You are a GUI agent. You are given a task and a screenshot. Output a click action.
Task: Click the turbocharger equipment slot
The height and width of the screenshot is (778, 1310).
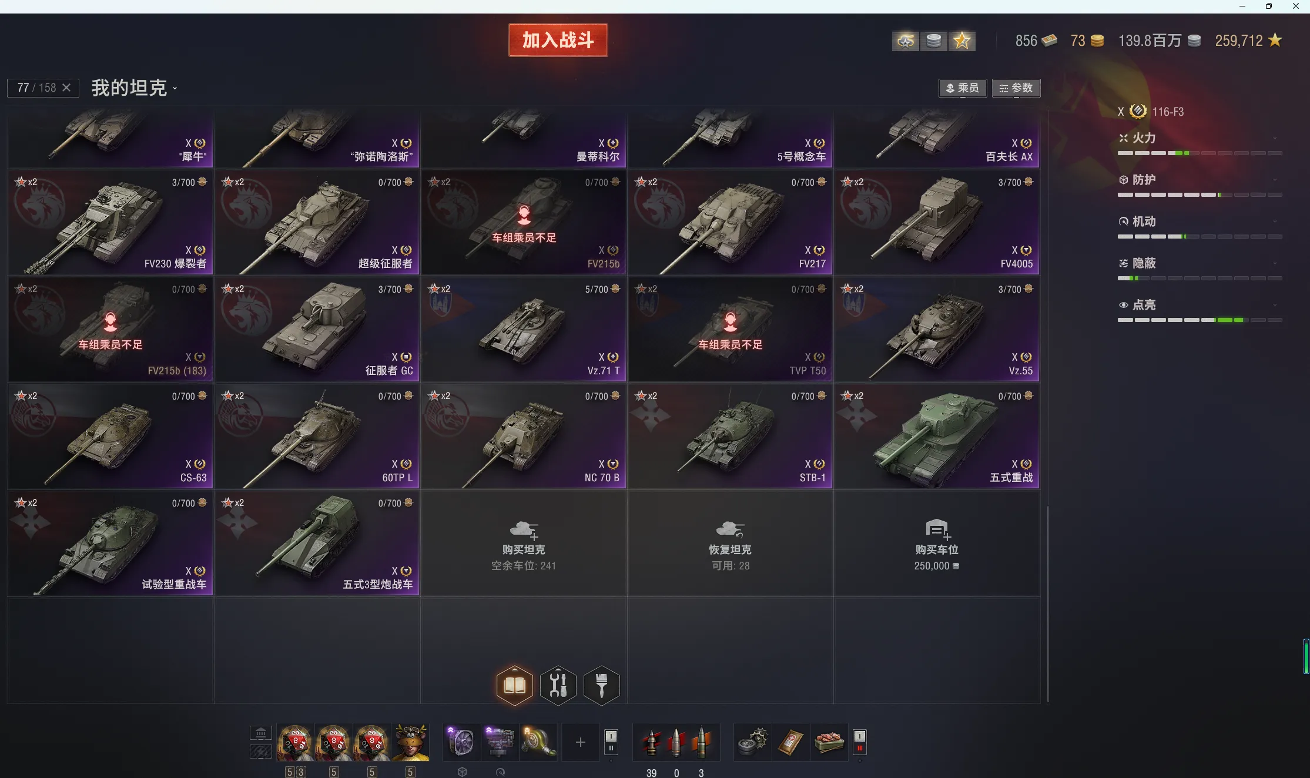pyautogui.click(x=538, y=742)
